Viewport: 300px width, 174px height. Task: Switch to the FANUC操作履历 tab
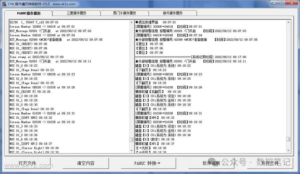pos(28,13)
